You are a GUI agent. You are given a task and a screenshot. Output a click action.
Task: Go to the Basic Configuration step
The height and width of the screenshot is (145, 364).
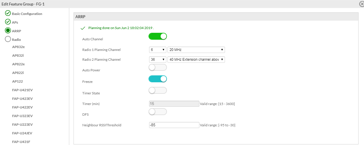click(27, 14)
